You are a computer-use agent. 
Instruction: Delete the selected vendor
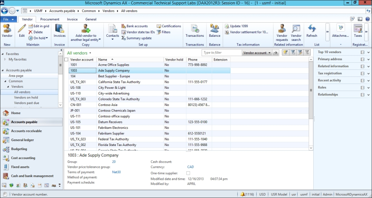pyautogui.click(x=35, y=32)
